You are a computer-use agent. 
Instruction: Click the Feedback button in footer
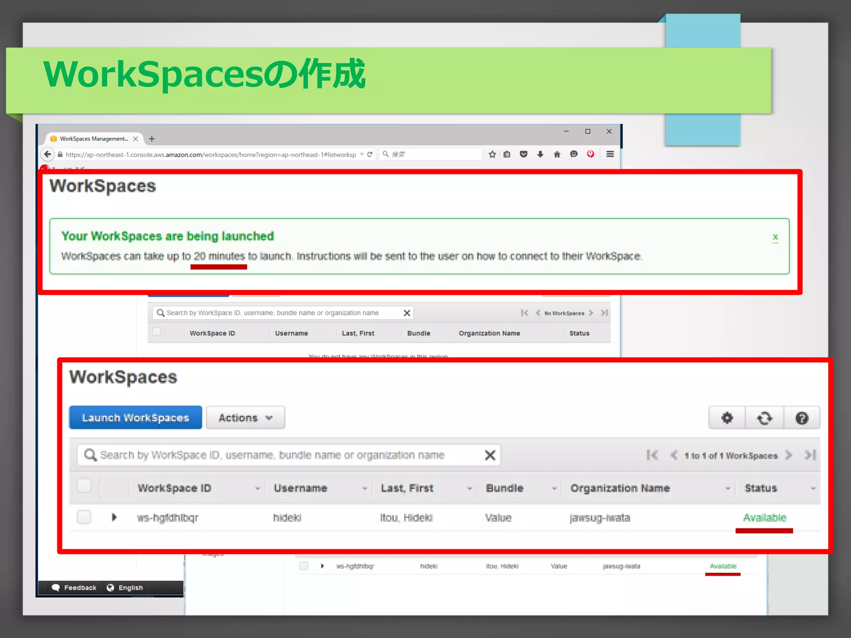click(74, 588)
